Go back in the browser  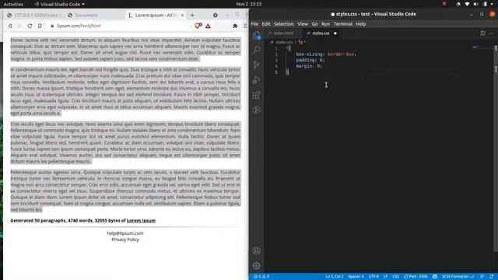coord(10,26)
